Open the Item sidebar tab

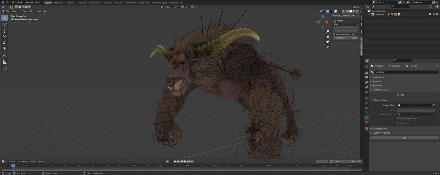pyautogui.click(x=361, y=17)
